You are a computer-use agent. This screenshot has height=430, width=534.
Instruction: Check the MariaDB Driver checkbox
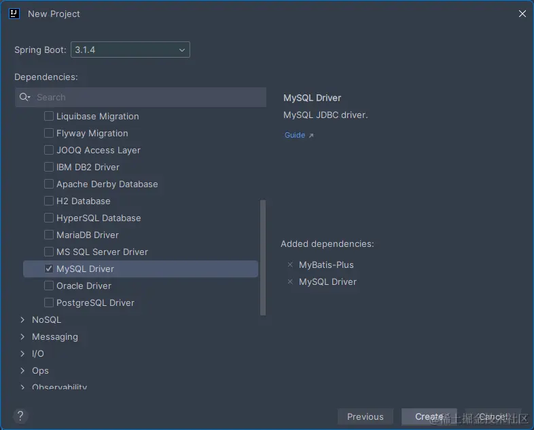click(49, 235)
